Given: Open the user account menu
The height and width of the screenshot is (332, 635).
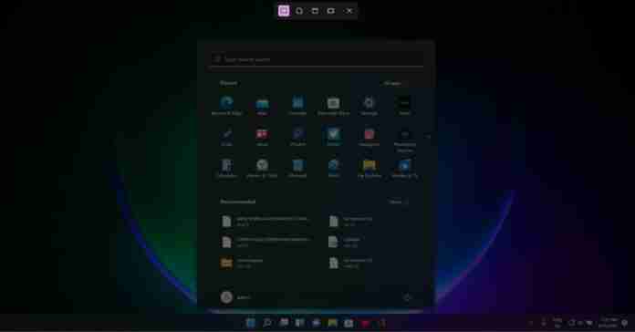Looking at the screenshot, I should click(x=235, y=297).
